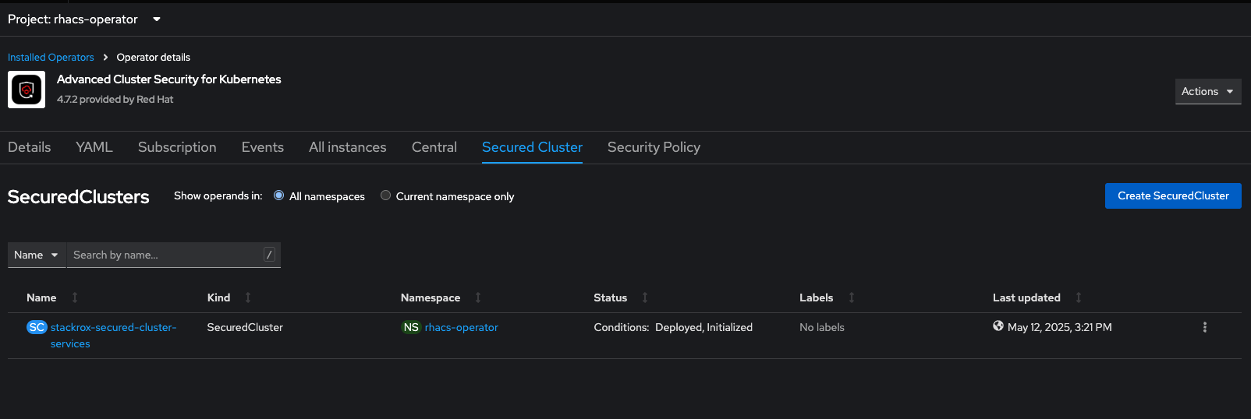Expand the Actions dropdown menu
The height and width of the screenshot is (419, 1251).
(1208, 91)
